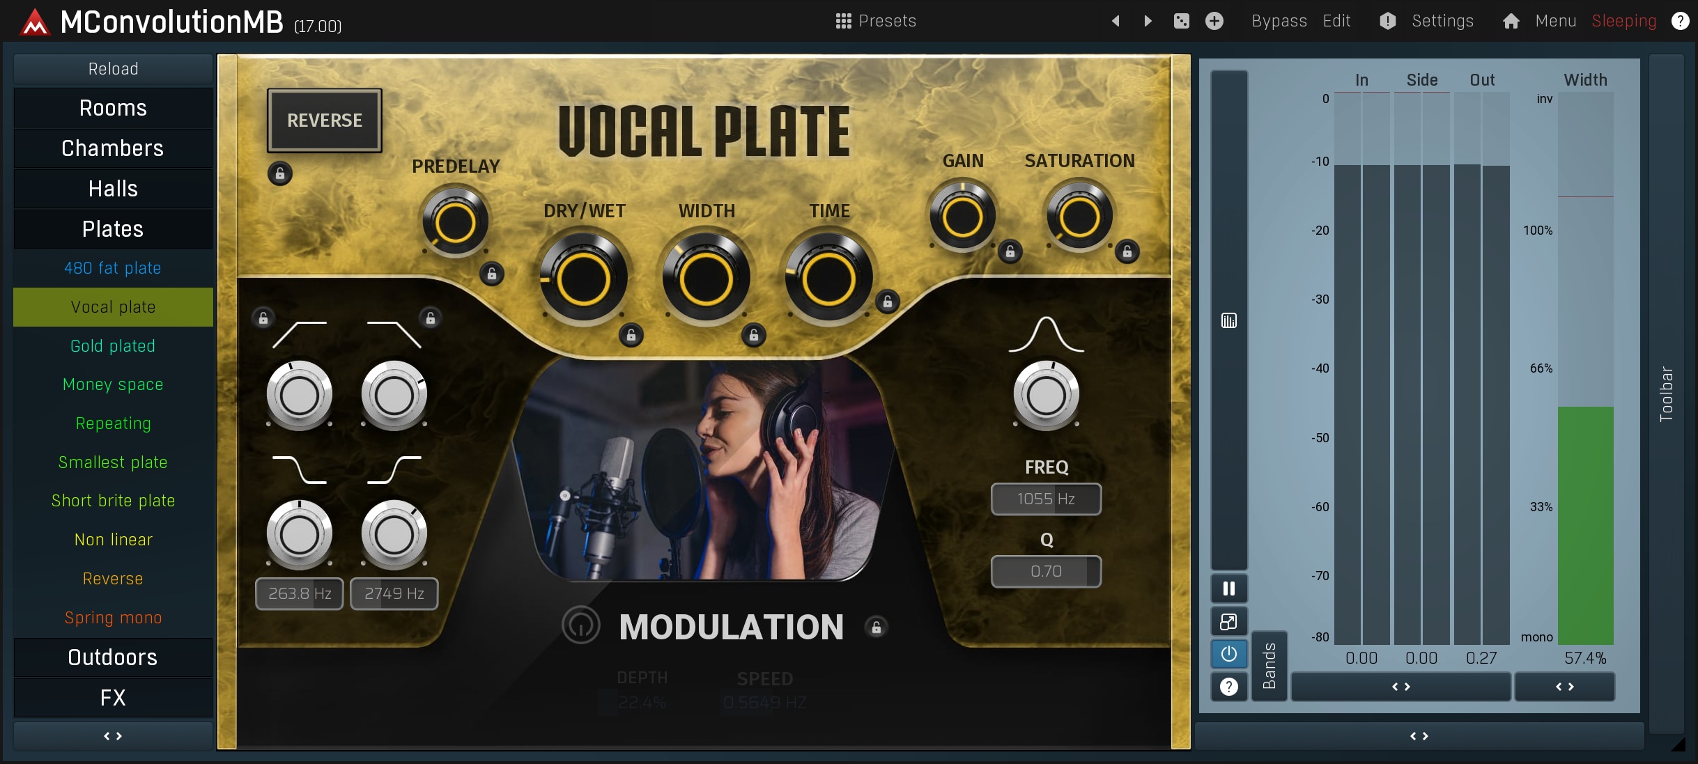Image resolution: width=1698 pixels, height=764 pixels.
Task: Expand the Rooms category
Action: tap(113, 108)
